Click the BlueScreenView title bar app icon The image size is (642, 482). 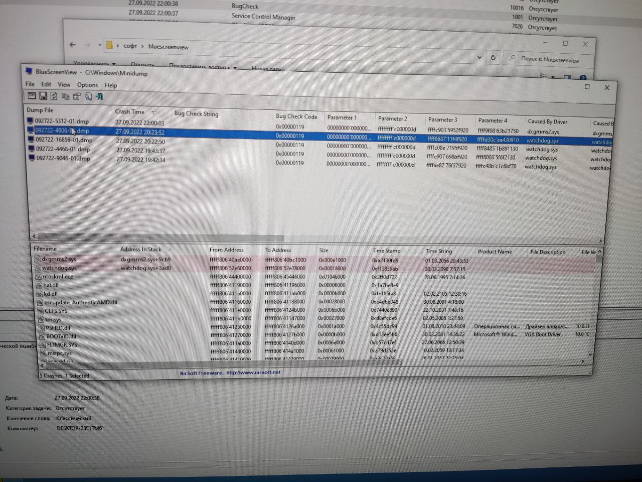click(x=29, y=71)
